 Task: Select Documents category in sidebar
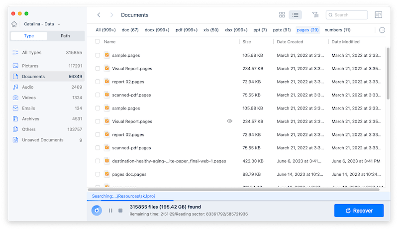point(47,76)
